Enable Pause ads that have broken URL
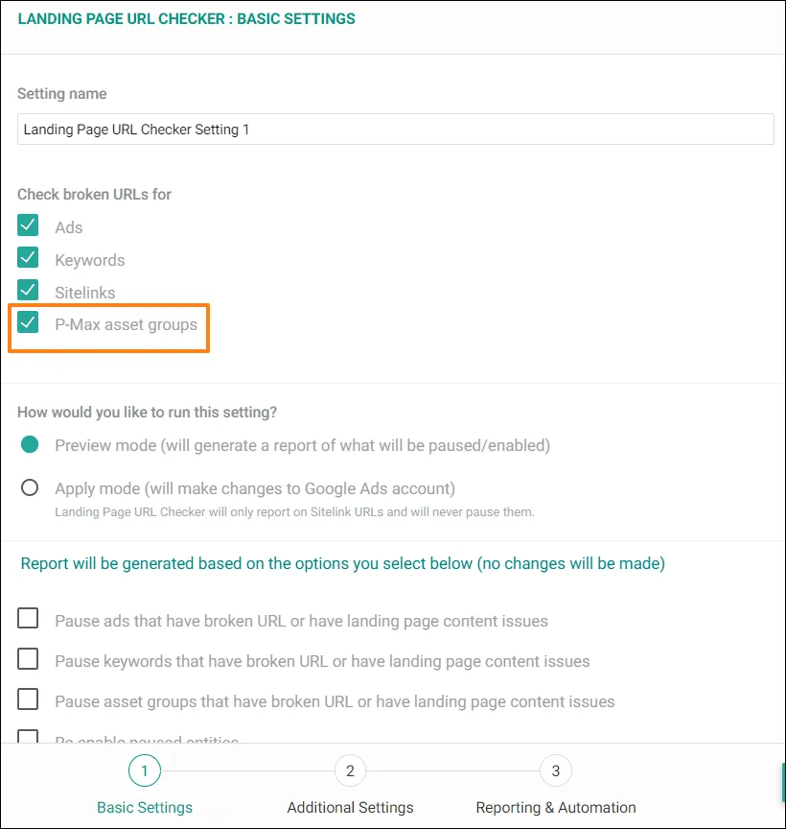The image size is (786, 829). coord(28,618)
